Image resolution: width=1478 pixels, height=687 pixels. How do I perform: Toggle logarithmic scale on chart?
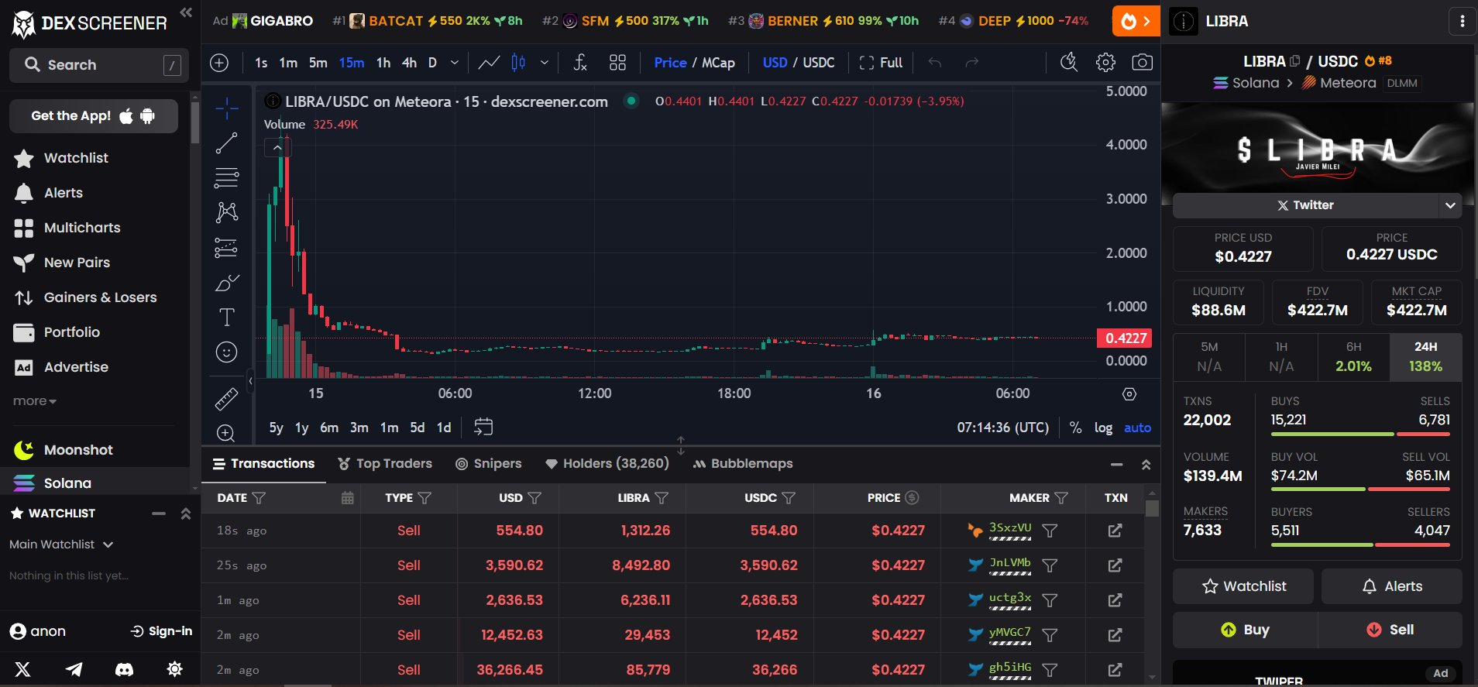[1103, 428]
